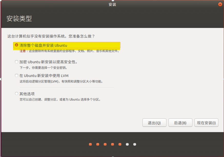This screenshot has height=157, width=224.
Task: Click the "退出(Q)" button
Action: tap(154, 123)
